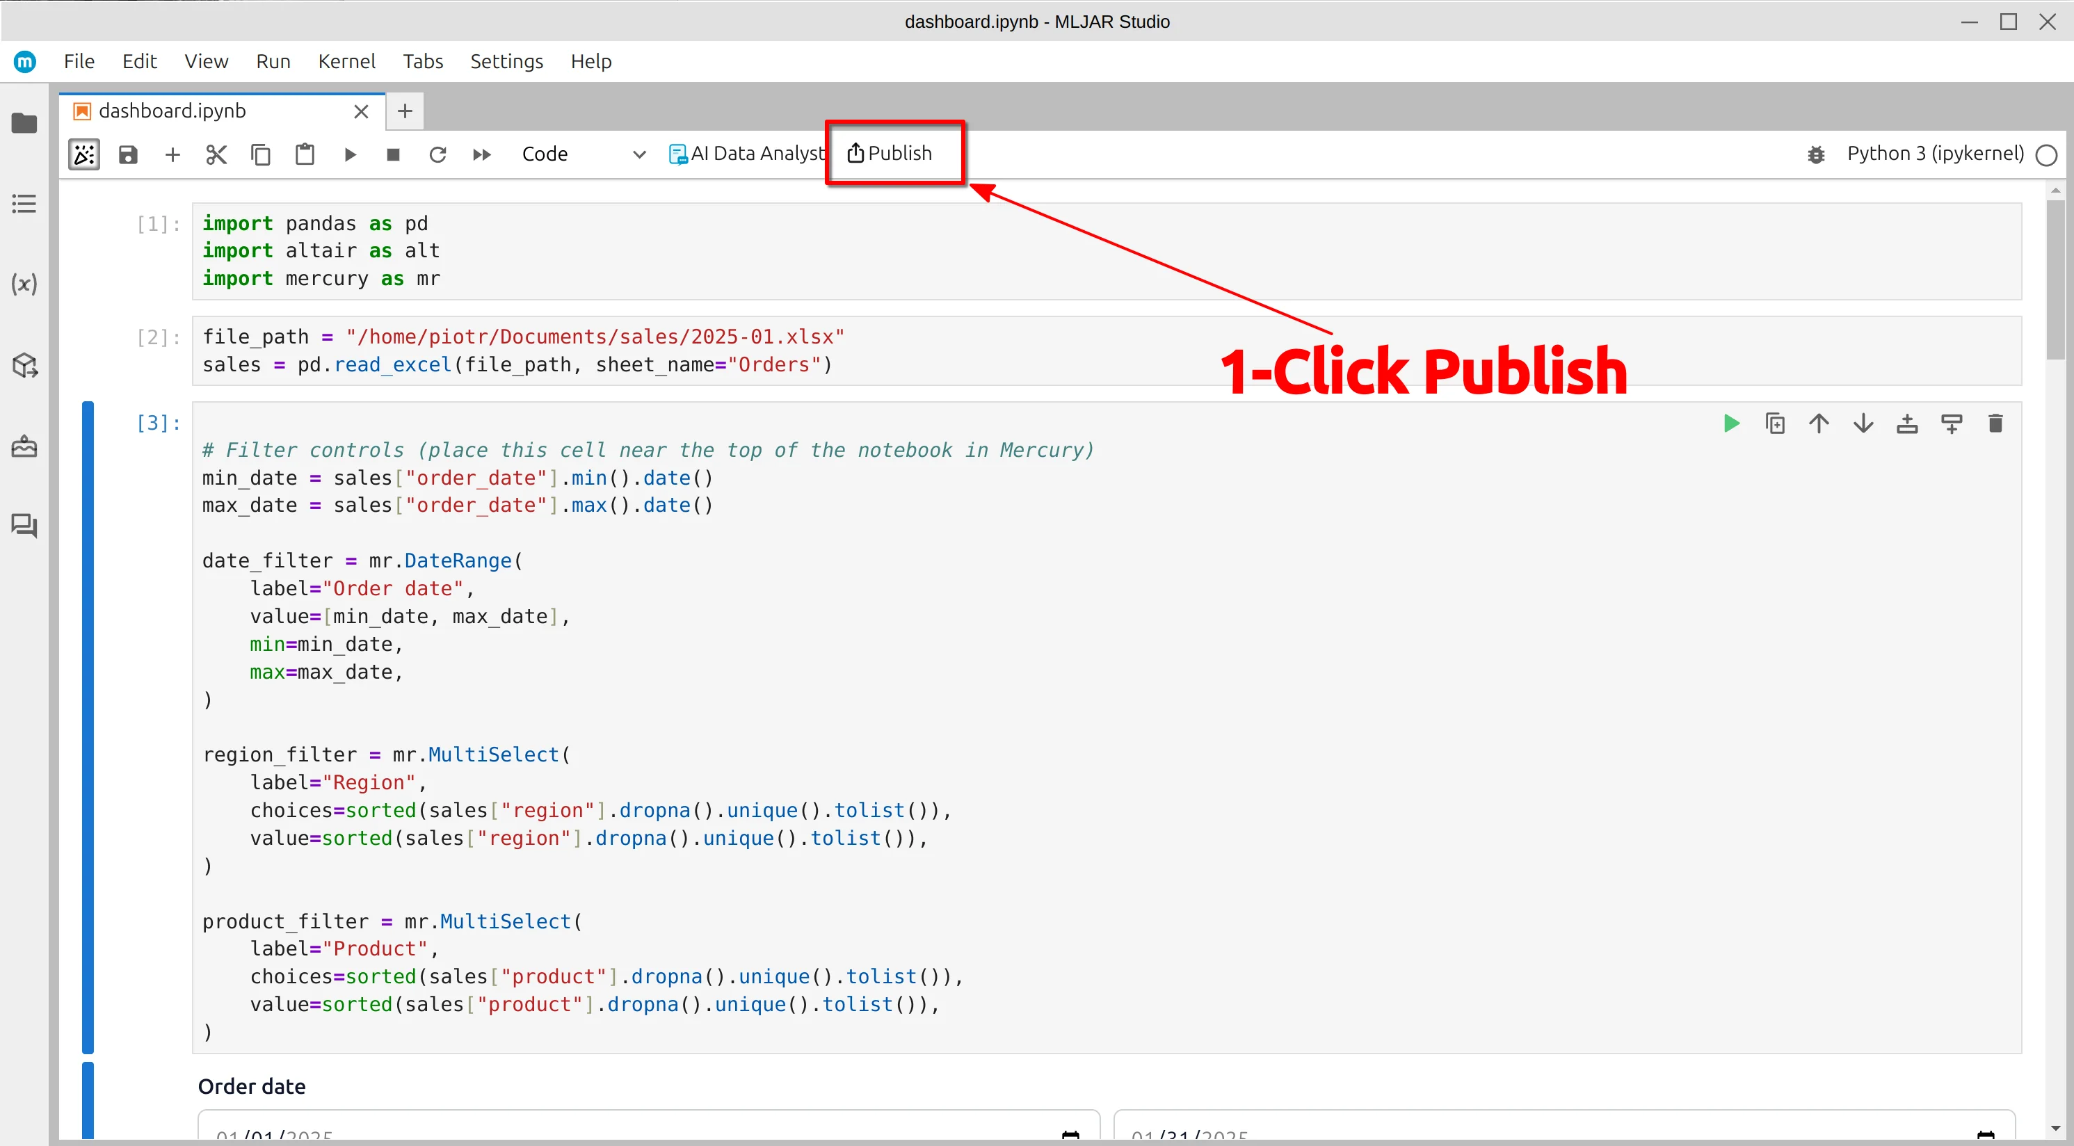Open the table of contents sidebar icon
This screenshot has width=2074, height=1146.
(24, 204)
